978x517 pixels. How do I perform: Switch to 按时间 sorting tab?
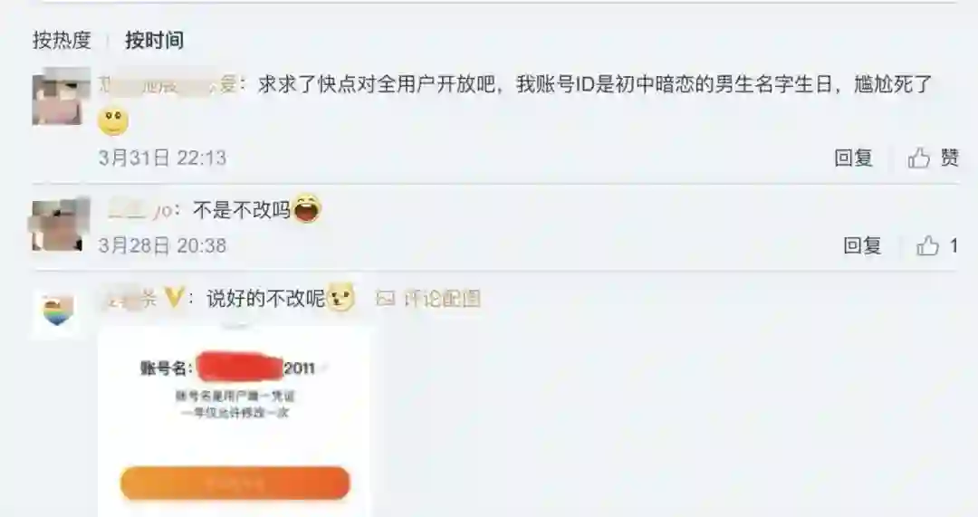[154, 41]
